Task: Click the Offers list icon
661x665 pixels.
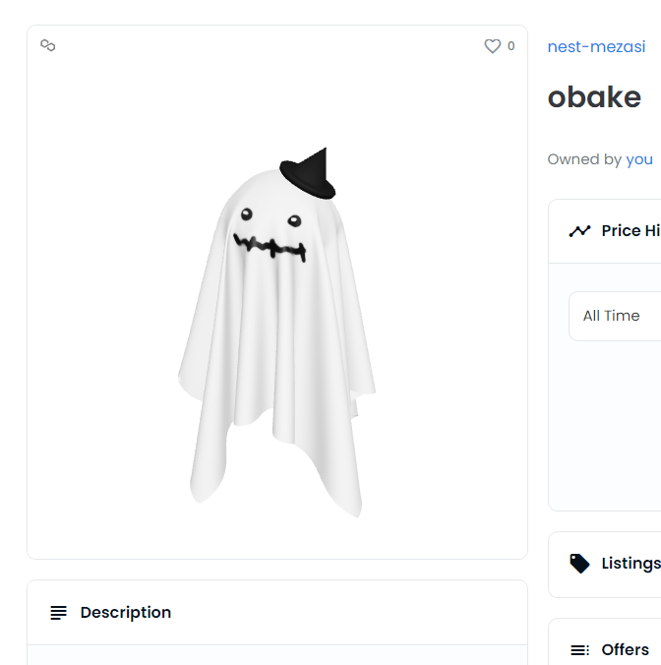Action: coord(579,650)
